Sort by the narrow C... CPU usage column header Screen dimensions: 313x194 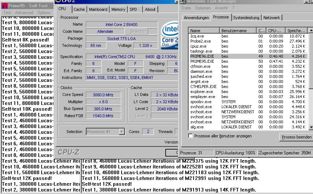pos(261,31)
